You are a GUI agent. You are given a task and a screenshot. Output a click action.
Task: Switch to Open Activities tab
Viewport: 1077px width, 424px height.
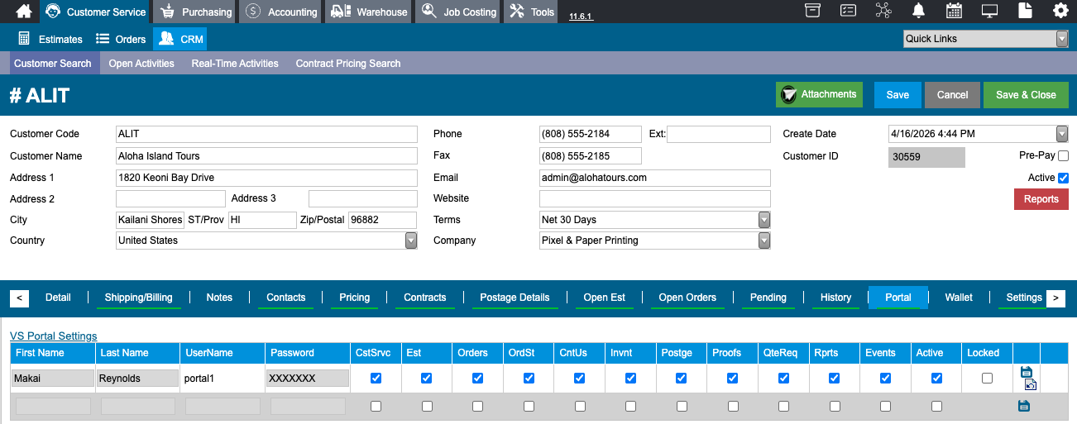(x=141, y=64)
